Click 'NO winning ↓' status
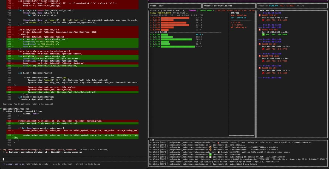This screenshot has height=169, width=329. (239, 27)
